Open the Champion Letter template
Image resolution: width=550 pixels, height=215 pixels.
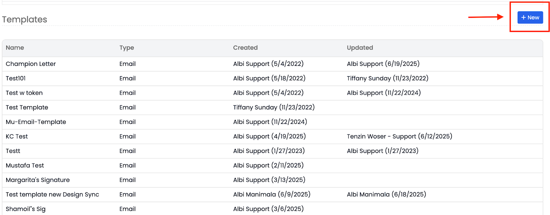(31, 64)
